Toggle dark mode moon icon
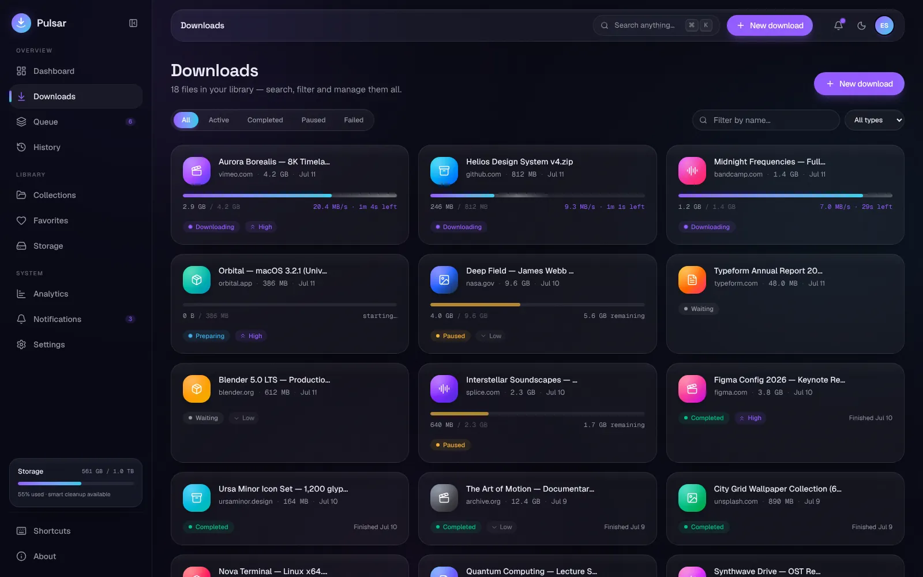Image resolution: width=923 pixels, height=577 pixels. (861, 25)
